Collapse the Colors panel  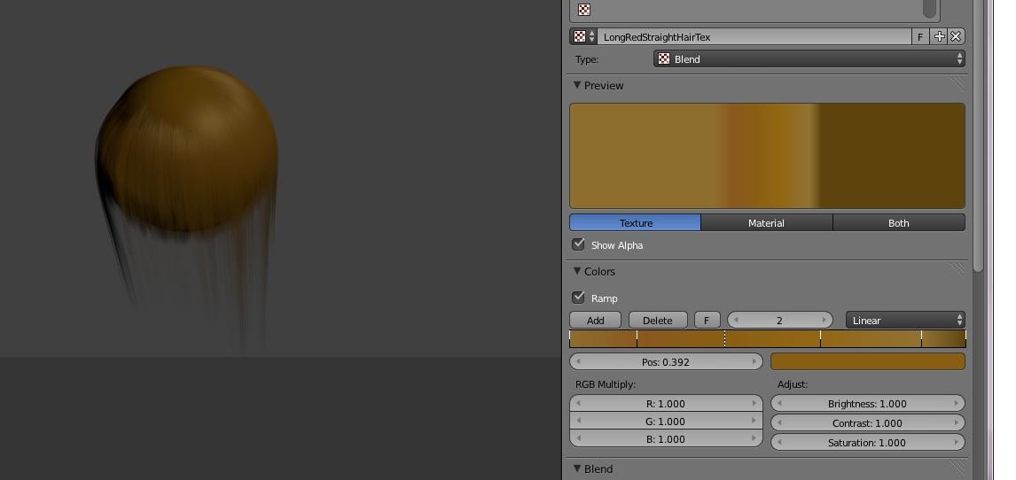[577, 272]
